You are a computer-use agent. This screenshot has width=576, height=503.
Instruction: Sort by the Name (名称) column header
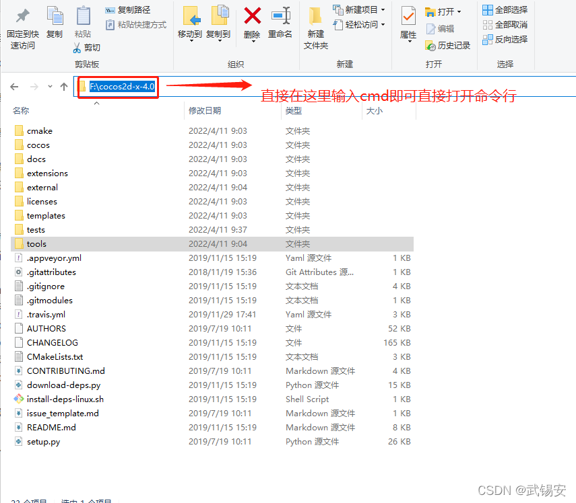click(x=21, y=111)
